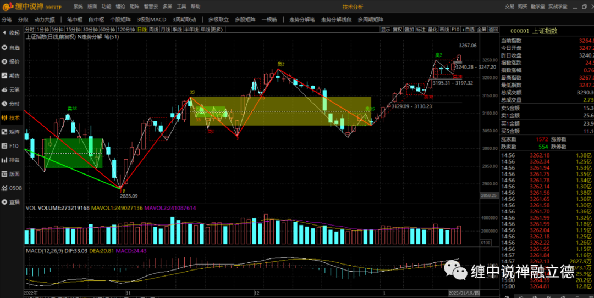Viewport: 594px width, 298px height.
Task: Open the 版面 menu in menu bar
Action: pyautogui.click(x=92, y=7)
